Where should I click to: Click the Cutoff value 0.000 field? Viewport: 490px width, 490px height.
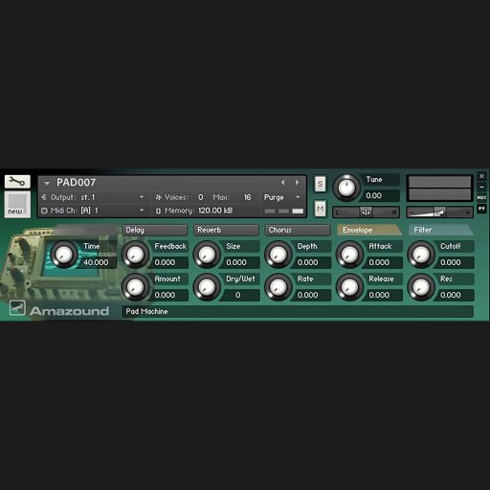pos(455,262)
